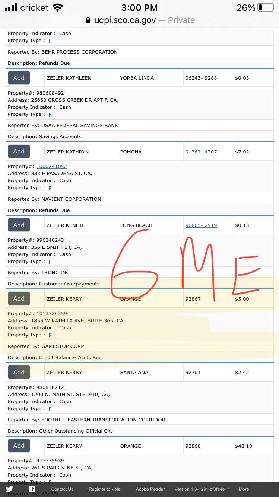Open property number 1013320359 link
Screen dimensions: 279x497
pos(52,314)
